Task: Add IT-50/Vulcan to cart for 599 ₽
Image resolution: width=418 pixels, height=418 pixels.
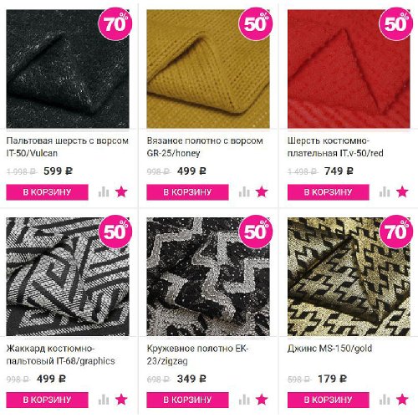Action: (x=47, y=192)
